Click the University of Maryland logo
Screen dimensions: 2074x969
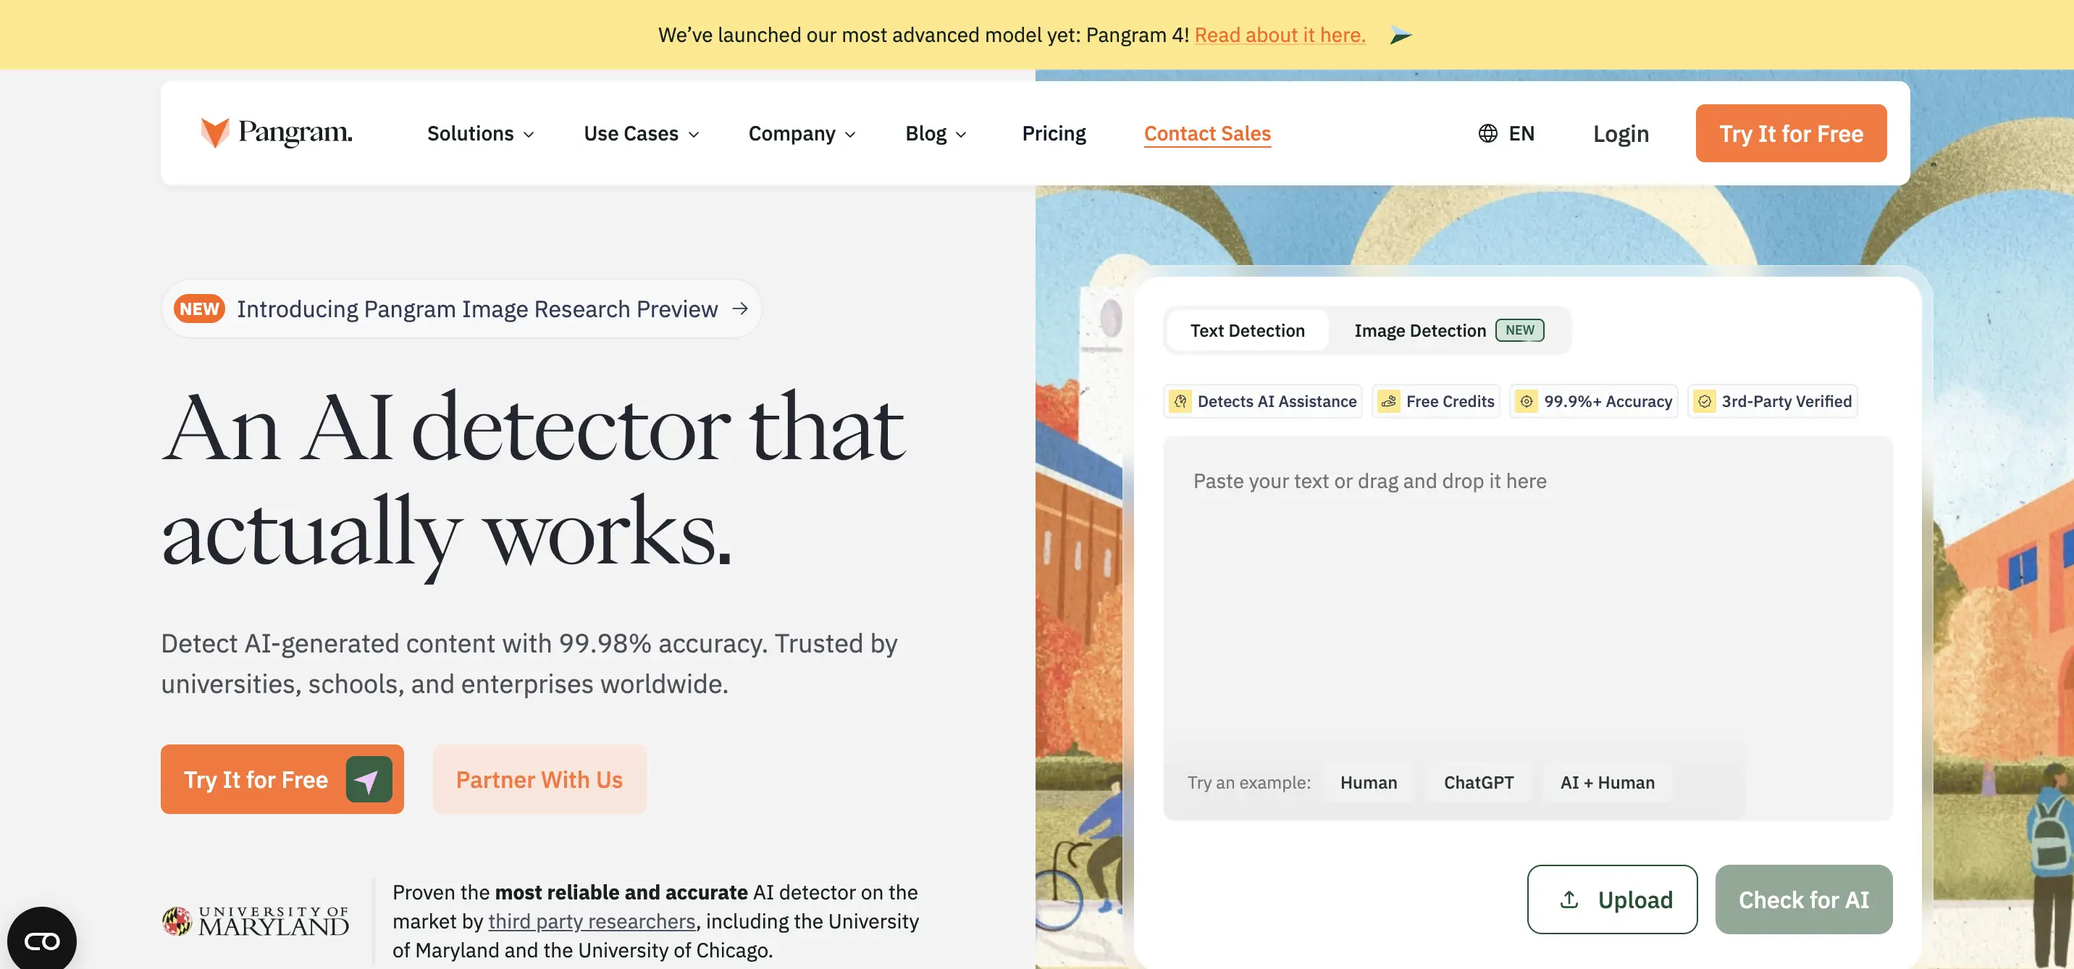(255, 920)
